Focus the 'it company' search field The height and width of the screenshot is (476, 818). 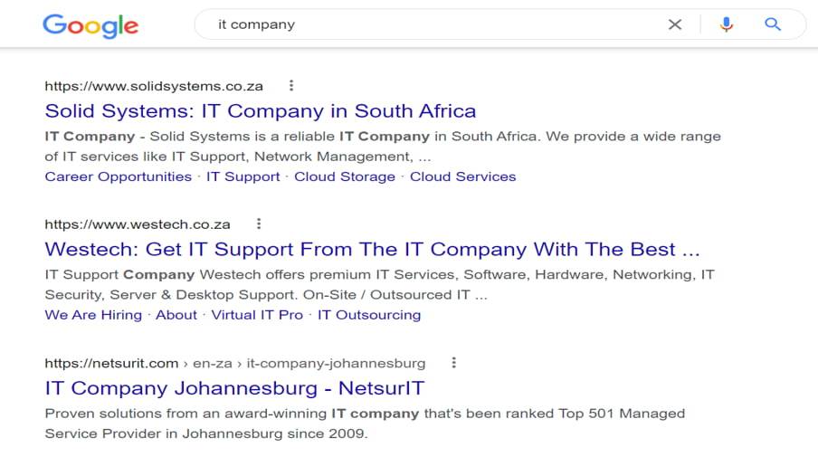[433, 24]
